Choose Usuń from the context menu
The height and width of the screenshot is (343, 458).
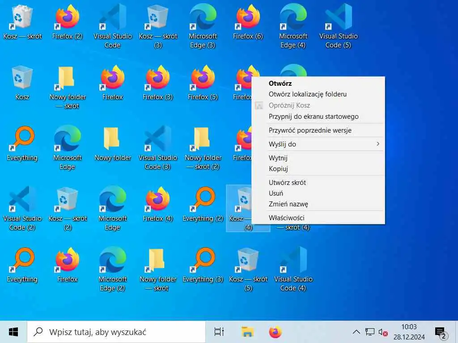(318, 193)
